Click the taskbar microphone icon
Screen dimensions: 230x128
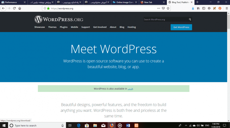[x=63, y=125]
